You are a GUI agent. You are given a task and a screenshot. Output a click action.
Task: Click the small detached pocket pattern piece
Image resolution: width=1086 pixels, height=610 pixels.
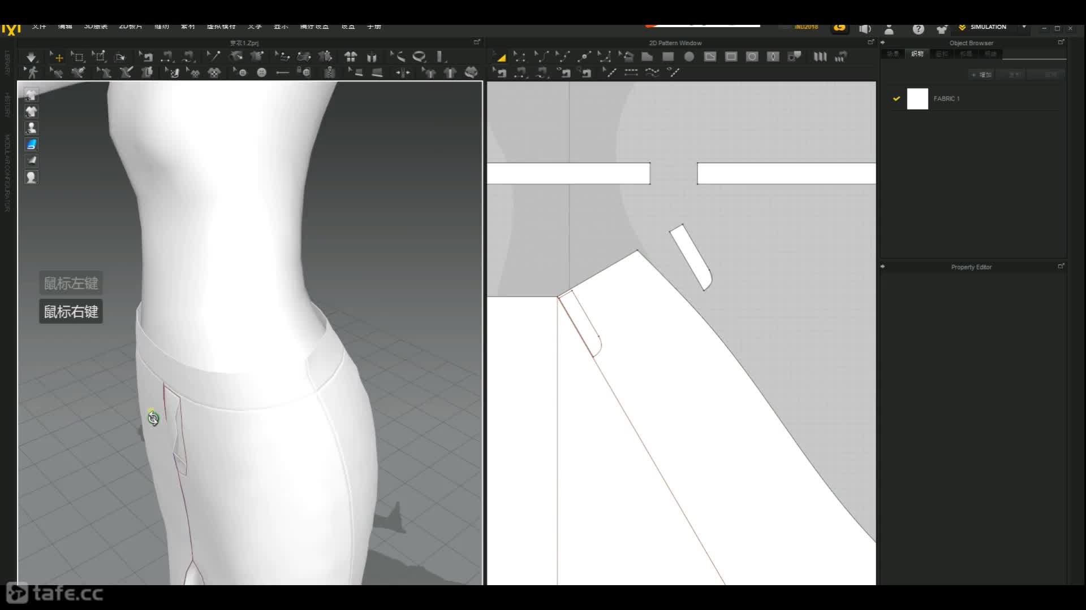(691, 258)
